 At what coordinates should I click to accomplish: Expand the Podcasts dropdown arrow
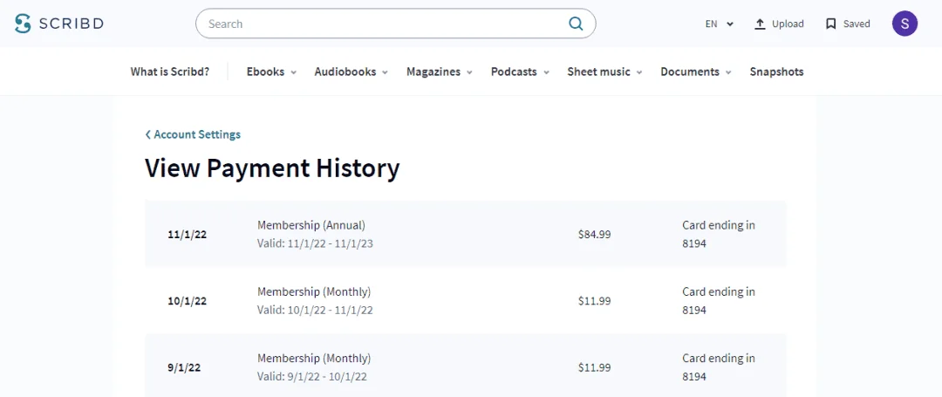point(547,72)
